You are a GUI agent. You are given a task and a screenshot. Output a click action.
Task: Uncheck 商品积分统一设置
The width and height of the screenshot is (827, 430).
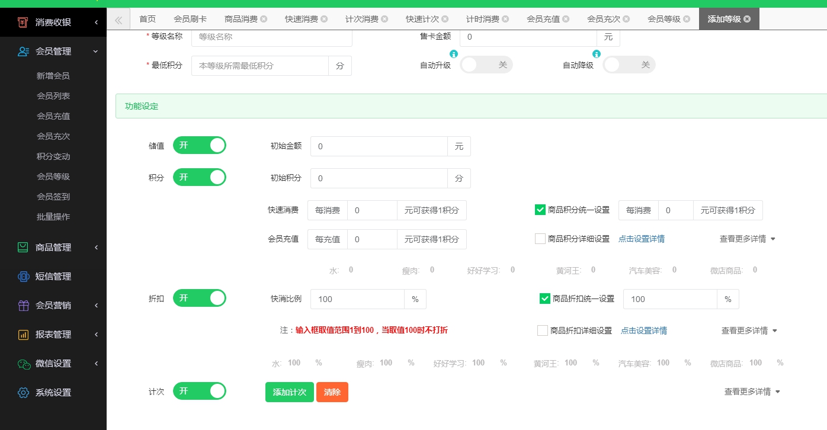540,209
